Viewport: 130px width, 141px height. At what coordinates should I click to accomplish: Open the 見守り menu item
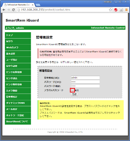click(18, 41)
